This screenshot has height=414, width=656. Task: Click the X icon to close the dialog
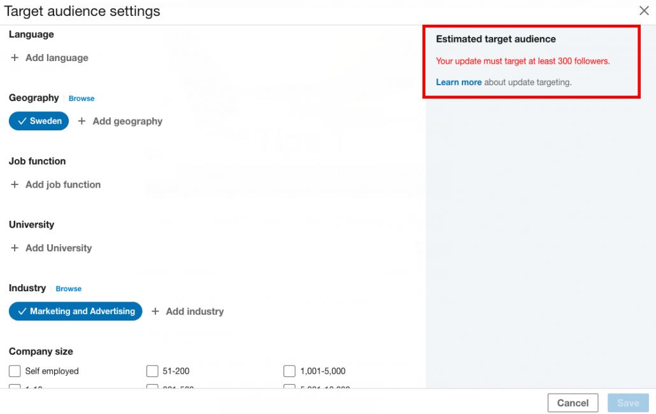tap(644, 11)
